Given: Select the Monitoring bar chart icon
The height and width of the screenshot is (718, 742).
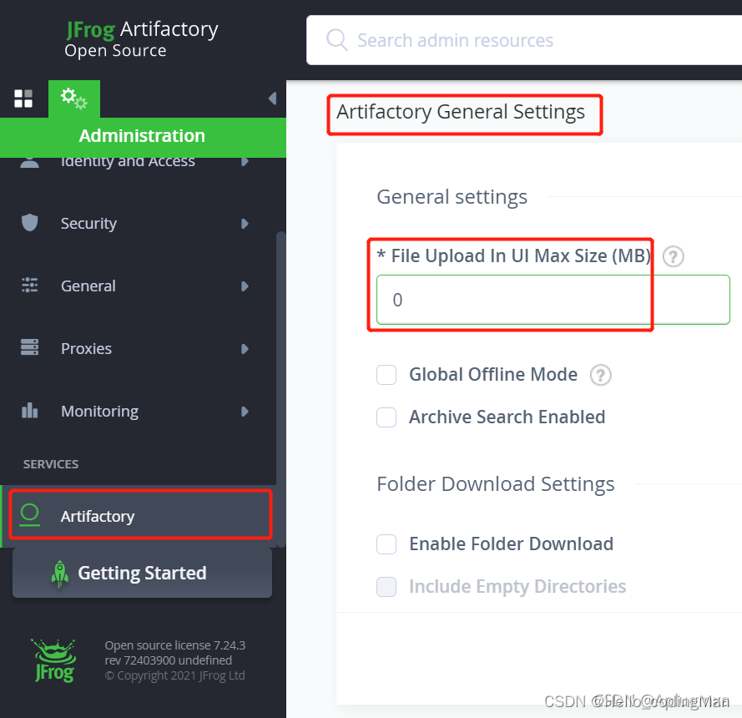Looking at the screenshot, I should pyautogui.click(x=29, y=411).
